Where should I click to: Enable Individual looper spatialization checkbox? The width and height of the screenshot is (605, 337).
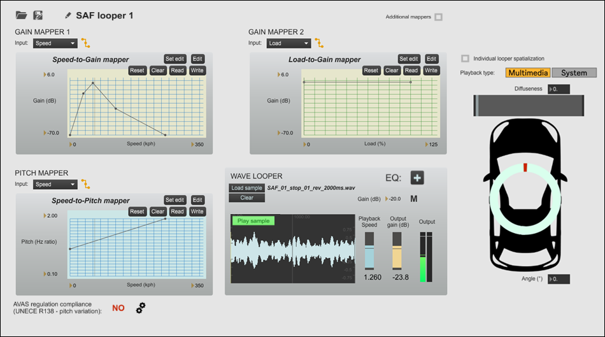[466, 59]
